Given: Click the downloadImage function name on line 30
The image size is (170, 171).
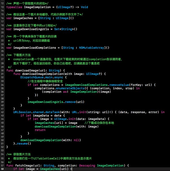Looking at the screenshot, I should (x=27, y=70).
